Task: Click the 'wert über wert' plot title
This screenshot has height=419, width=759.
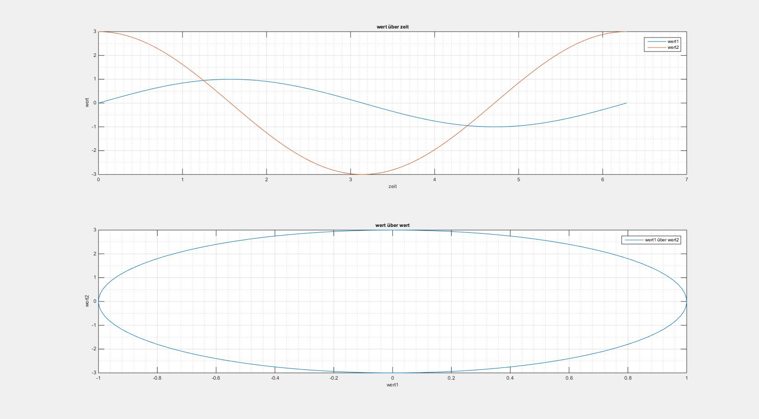Action: tap(392, 225)
